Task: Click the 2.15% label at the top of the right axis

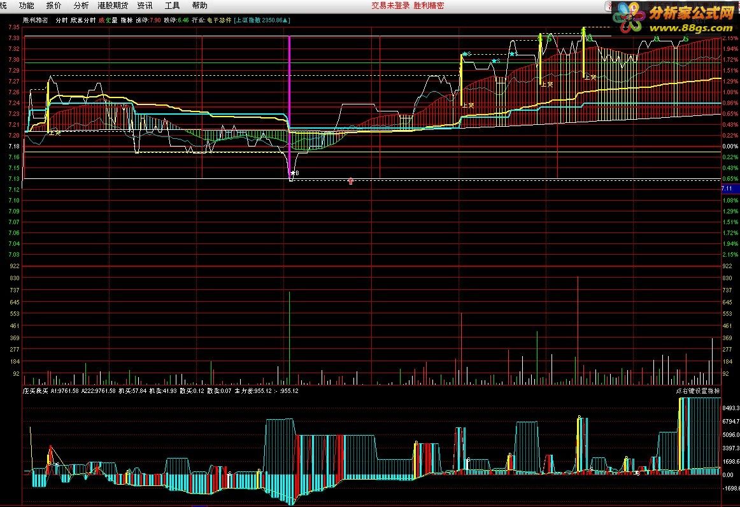Action: (730, 38)
